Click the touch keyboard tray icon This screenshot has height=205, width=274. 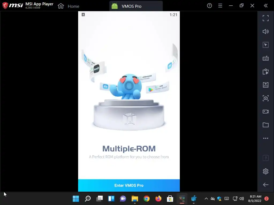(x=227, y=199)
